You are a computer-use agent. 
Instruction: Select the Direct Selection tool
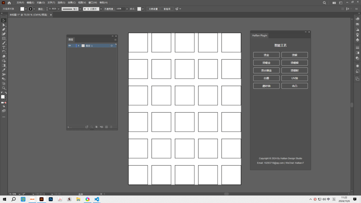4,25
